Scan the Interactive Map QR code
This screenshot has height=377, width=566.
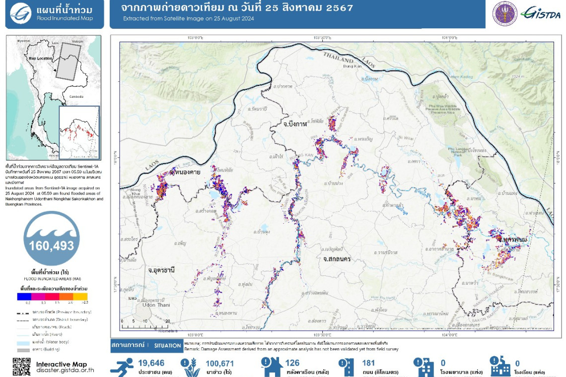click(21, 367)
